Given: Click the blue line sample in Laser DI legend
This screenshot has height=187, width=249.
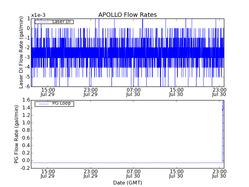Looking at the screenshot, I should 44,22.
